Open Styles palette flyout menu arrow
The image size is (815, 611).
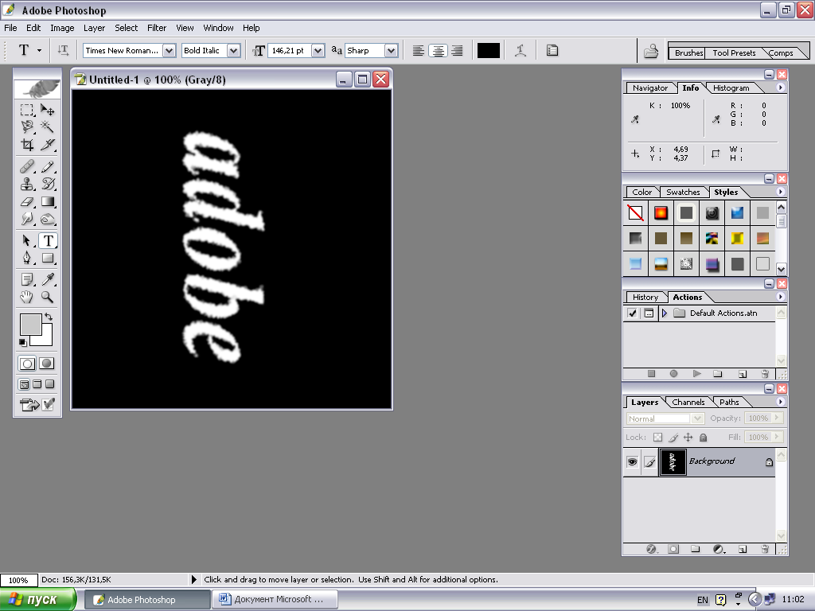coord(780,192)
